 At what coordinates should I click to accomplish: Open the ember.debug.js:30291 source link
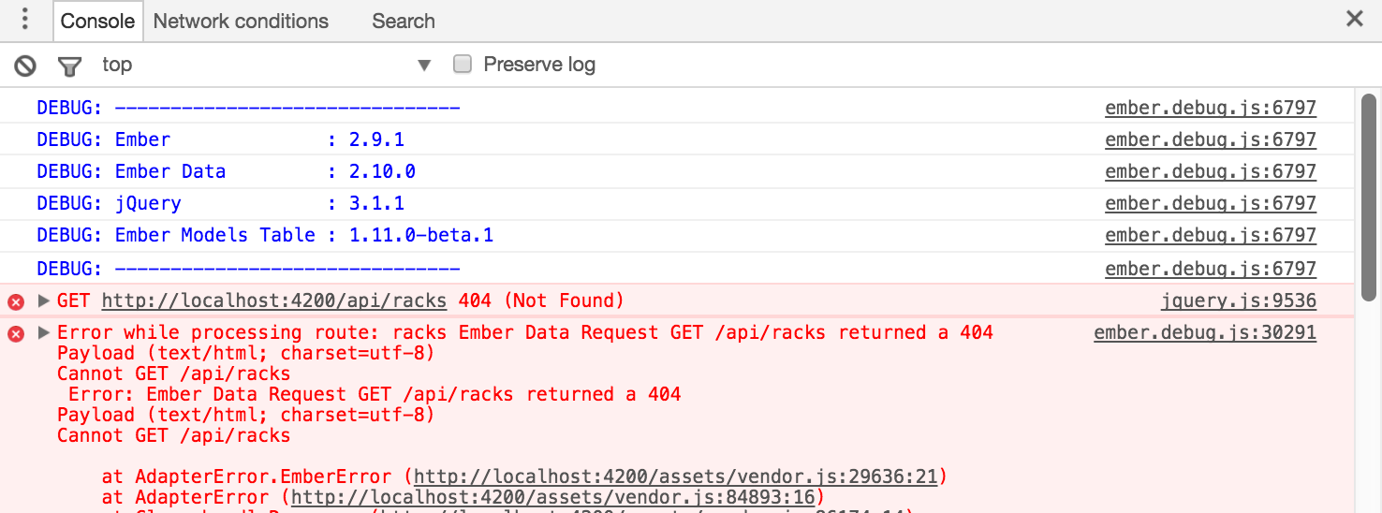[x=1205, y=332]
